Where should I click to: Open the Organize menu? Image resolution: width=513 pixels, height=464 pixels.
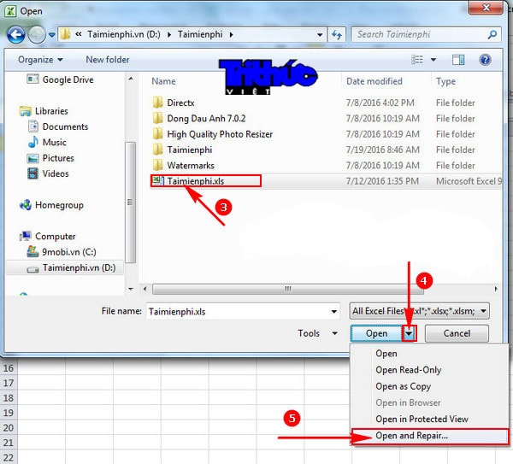[40, 60]
